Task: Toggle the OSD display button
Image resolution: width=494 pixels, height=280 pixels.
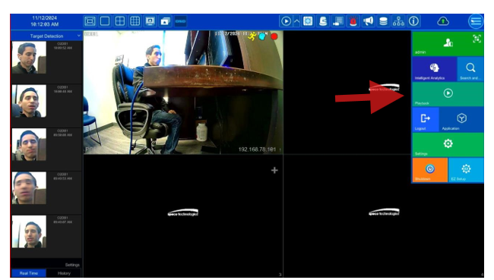Action: click(181, 21)
